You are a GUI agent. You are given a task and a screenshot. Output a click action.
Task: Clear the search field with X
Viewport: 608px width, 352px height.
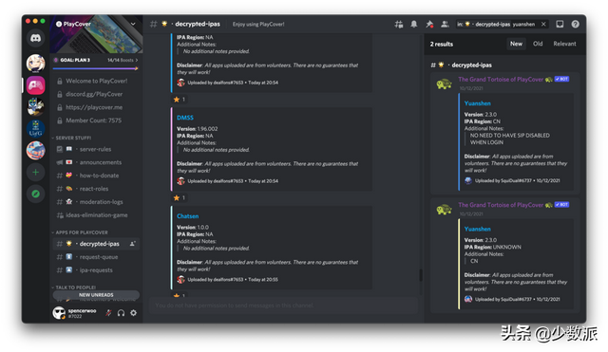(543, 24)
